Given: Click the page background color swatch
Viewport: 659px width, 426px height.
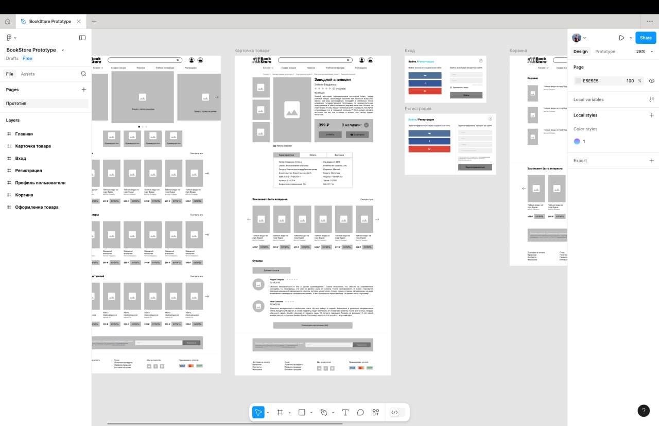Looking at the screenshot, I should coord(578,81).
